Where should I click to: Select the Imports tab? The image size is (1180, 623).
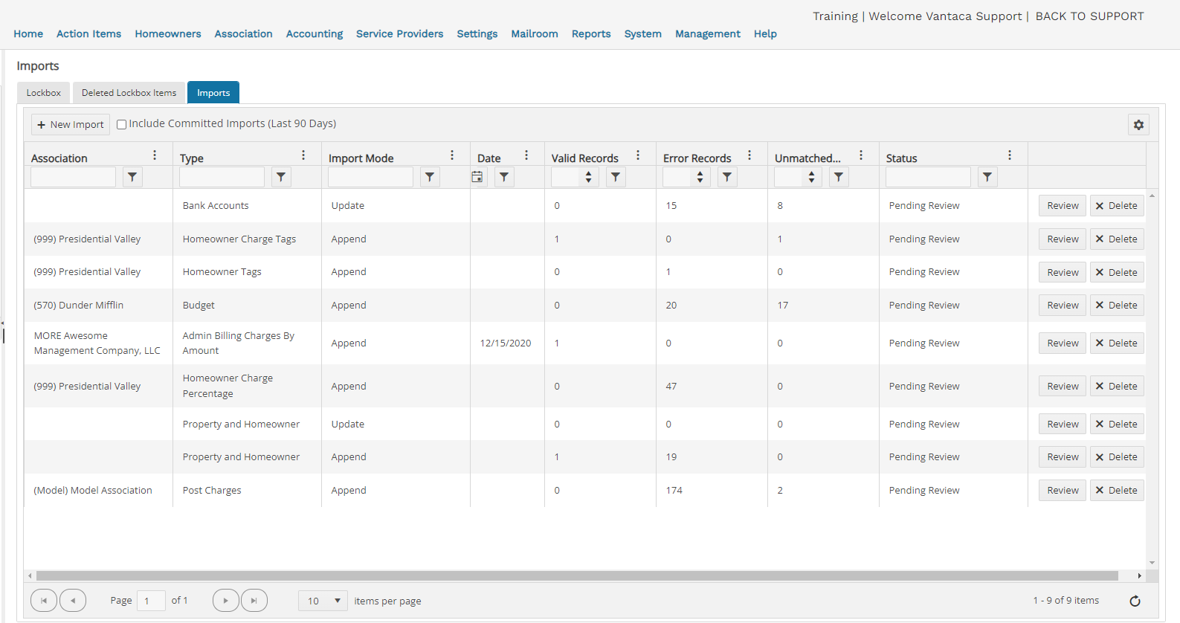tap(213, 93)
